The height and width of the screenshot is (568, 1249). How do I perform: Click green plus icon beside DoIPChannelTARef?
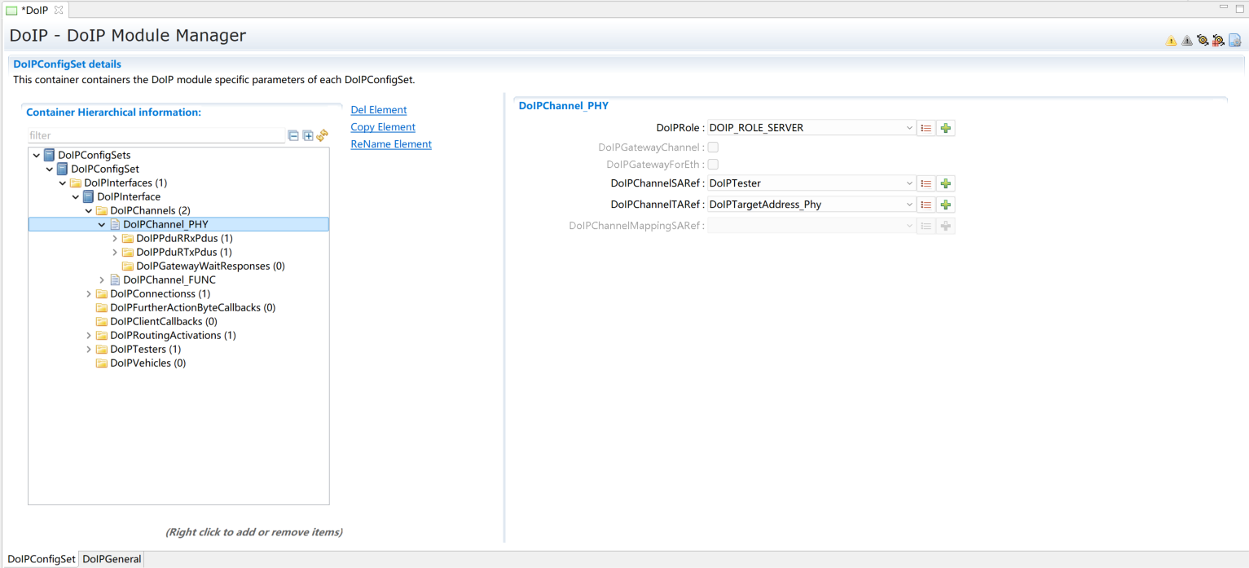tap(945, 205)
